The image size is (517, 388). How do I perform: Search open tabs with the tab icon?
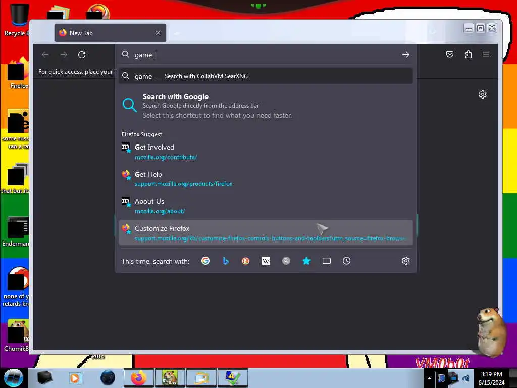[x=327, y=261]
